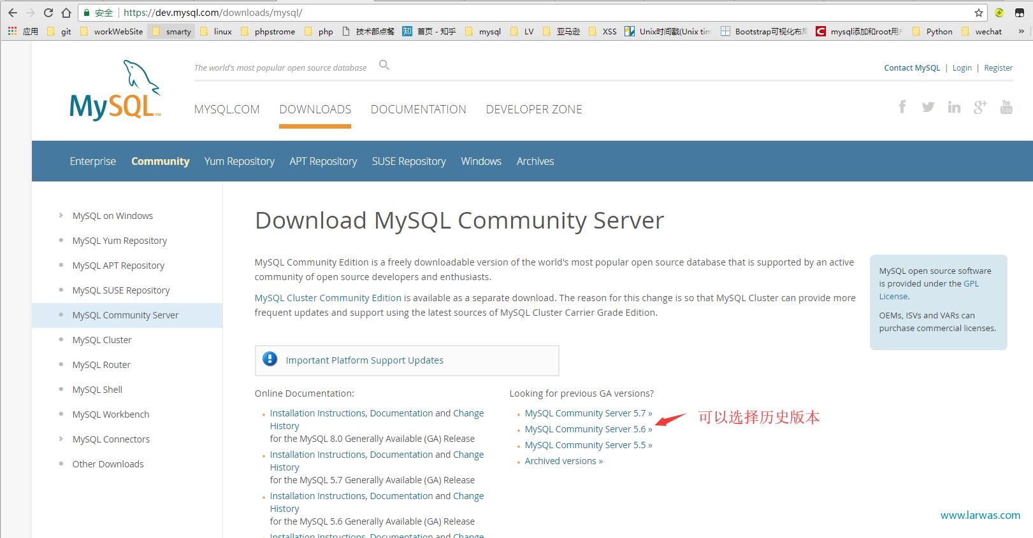Open MySQL Google Plus icon
Image resolution: width=1033 pixels, height=538 pixels.
(980, 107)
